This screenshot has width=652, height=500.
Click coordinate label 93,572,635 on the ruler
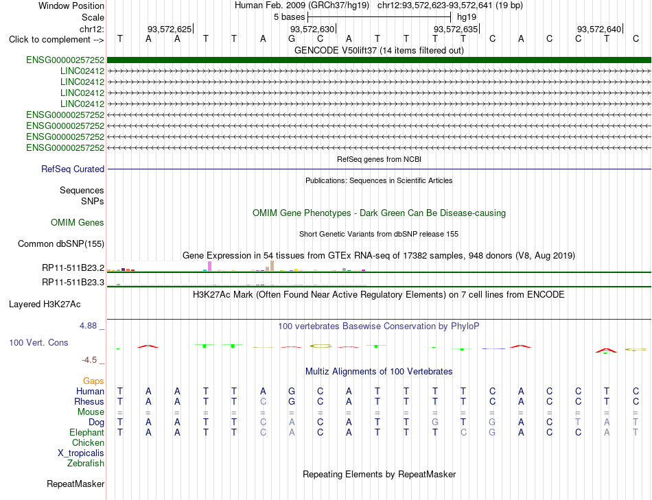coord(455,29)
